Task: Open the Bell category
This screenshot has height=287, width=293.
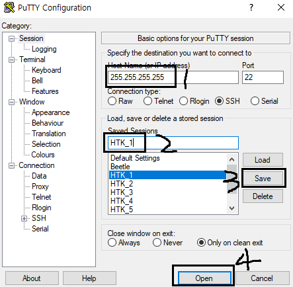Action: [37, 81]
